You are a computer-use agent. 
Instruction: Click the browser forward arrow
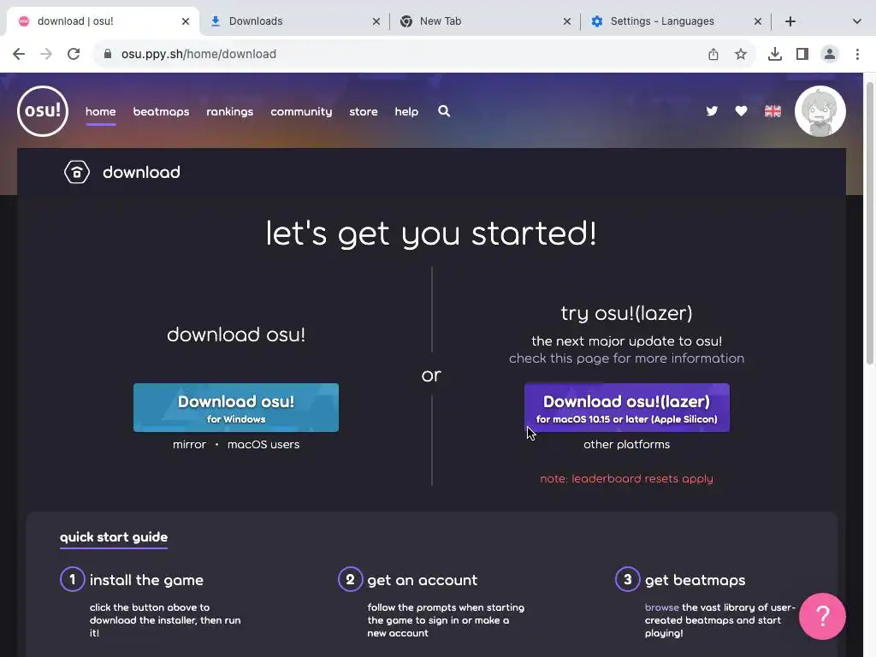point(46,54)
